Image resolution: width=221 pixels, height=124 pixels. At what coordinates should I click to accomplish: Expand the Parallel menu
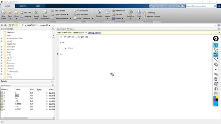118,18
